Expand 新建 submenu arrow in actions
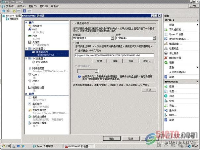The width and height of the screenshot is (200, 150). 198,25
